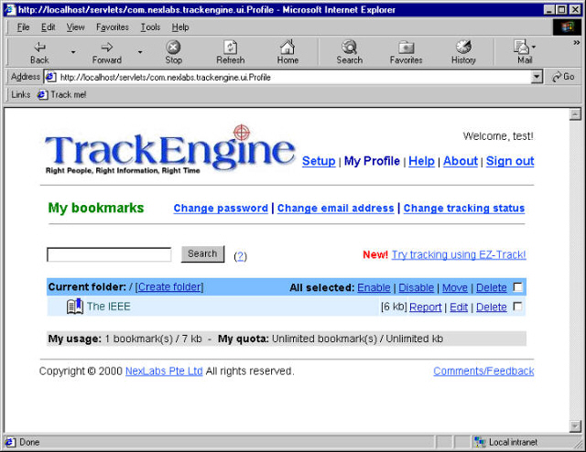
Task: Open the File menu
Action: click(x=23, y=27)
